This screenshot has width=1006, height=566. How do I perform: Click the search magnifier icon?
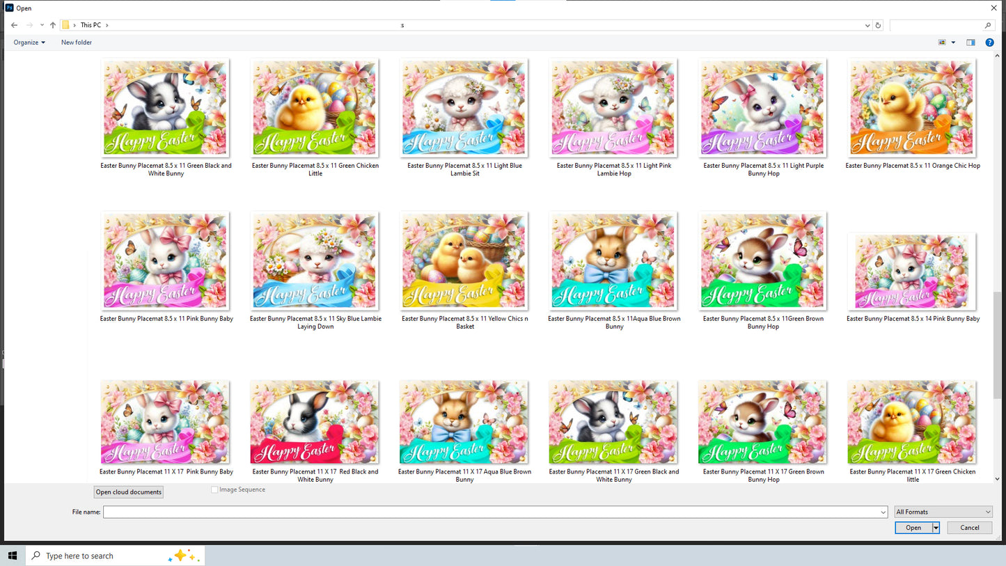coord(988,26)
